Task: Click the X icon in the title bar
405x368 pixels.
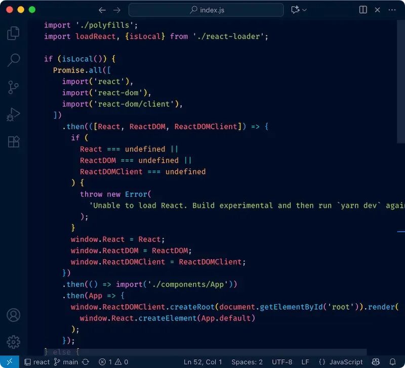Action: tap(377, 10)
